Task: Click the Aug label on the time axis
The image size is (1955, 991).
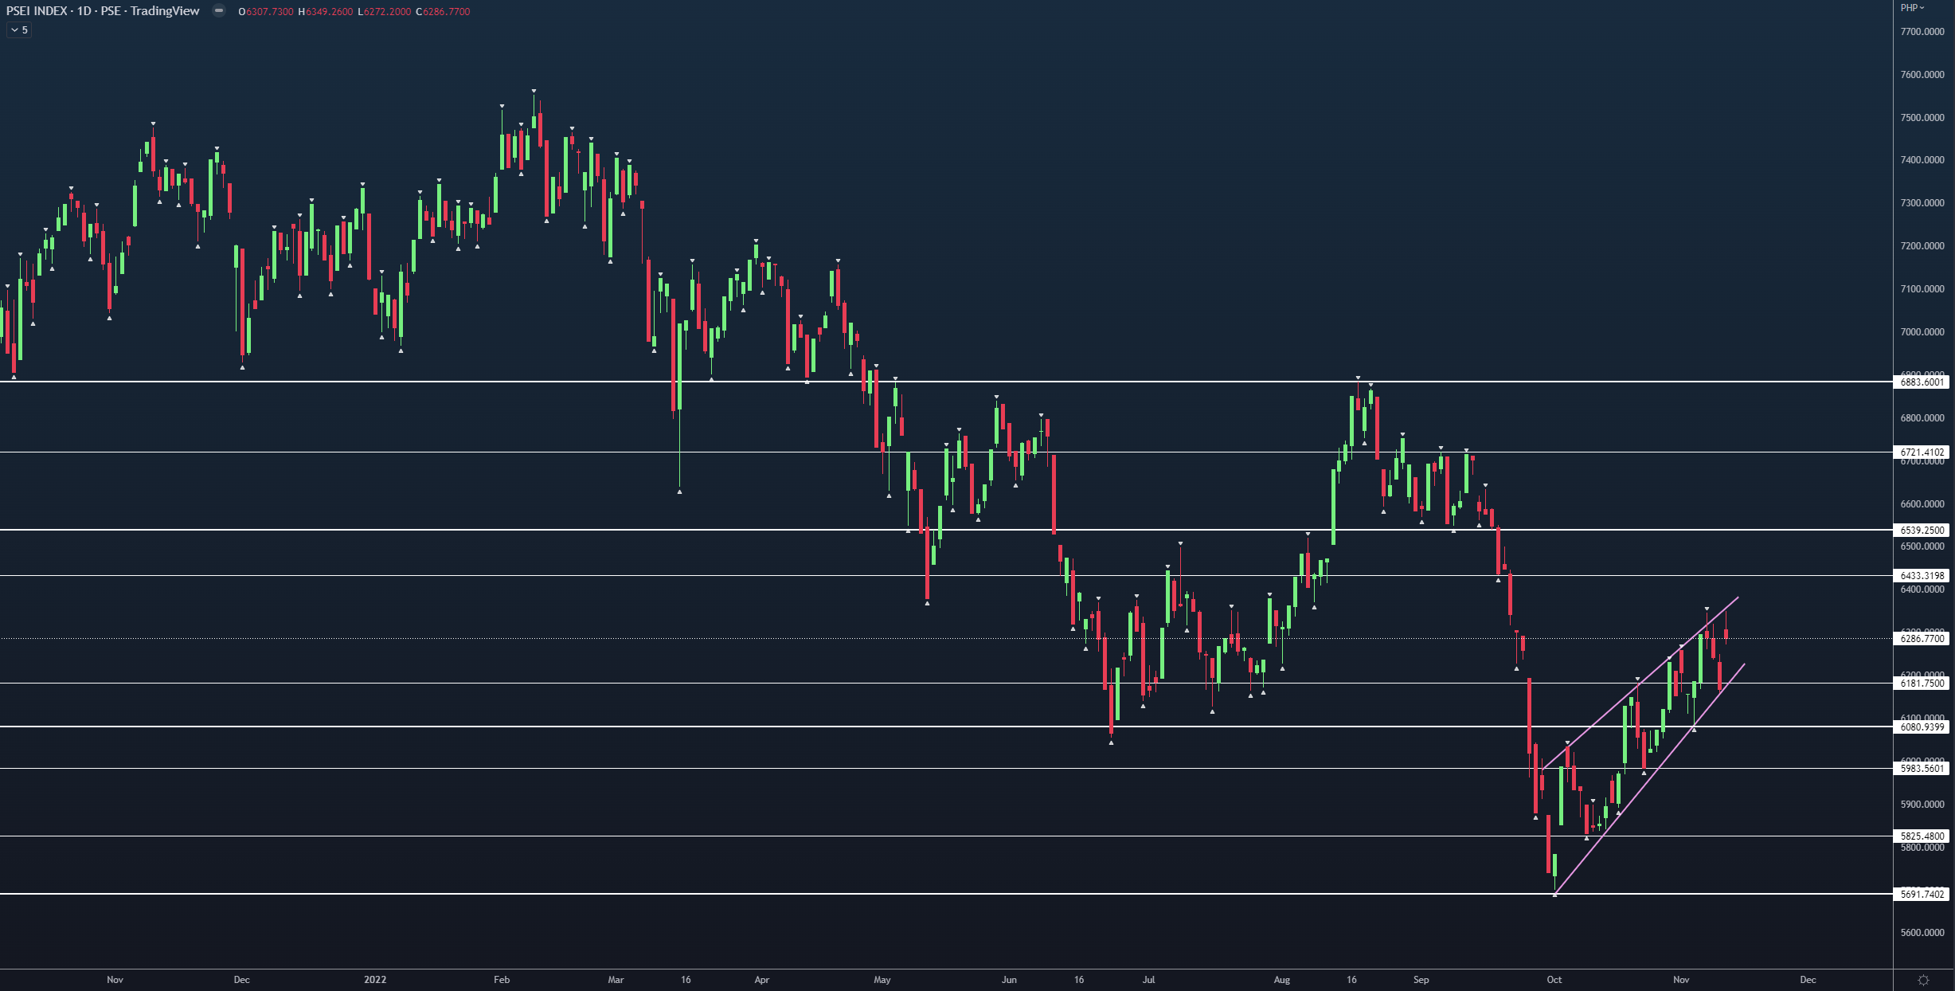Action: 1281,980
